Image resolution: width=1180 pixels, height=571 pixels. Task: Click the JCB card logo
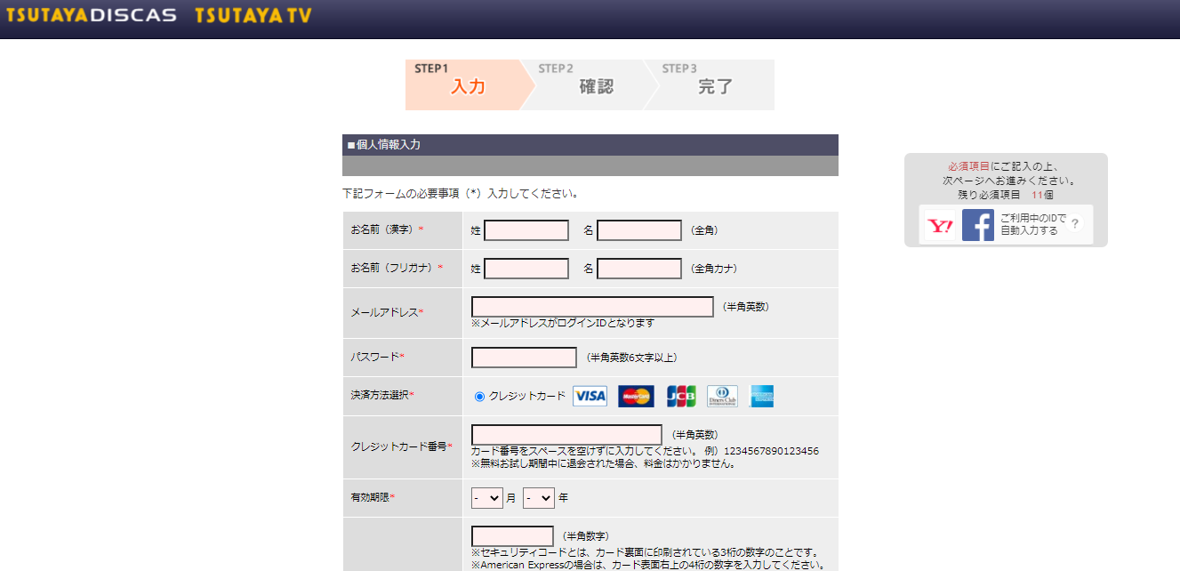tap(681, 396)
